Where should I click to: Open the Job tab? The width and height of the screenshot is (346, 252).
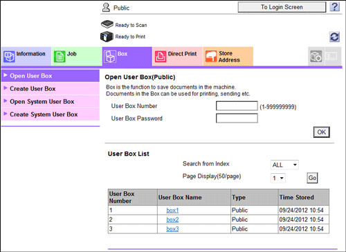(77, 56)
